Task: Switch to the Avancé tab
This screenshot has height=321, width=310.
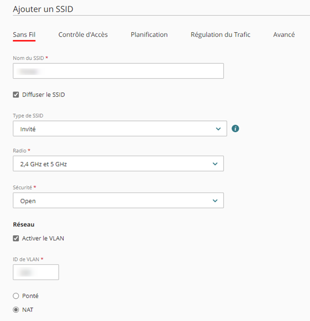Action: coord(283,35)
